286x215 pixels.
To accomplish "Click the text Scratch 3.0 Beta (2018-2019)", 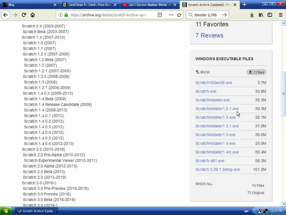I will pos(49,200).
